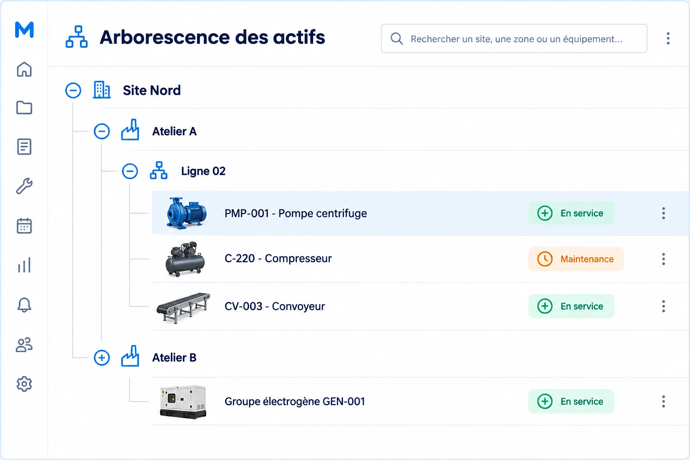Click the centrifugal pump thumbnail
Image resolution: width=690 pixels, height=460 pixels.
coord(186,213)
